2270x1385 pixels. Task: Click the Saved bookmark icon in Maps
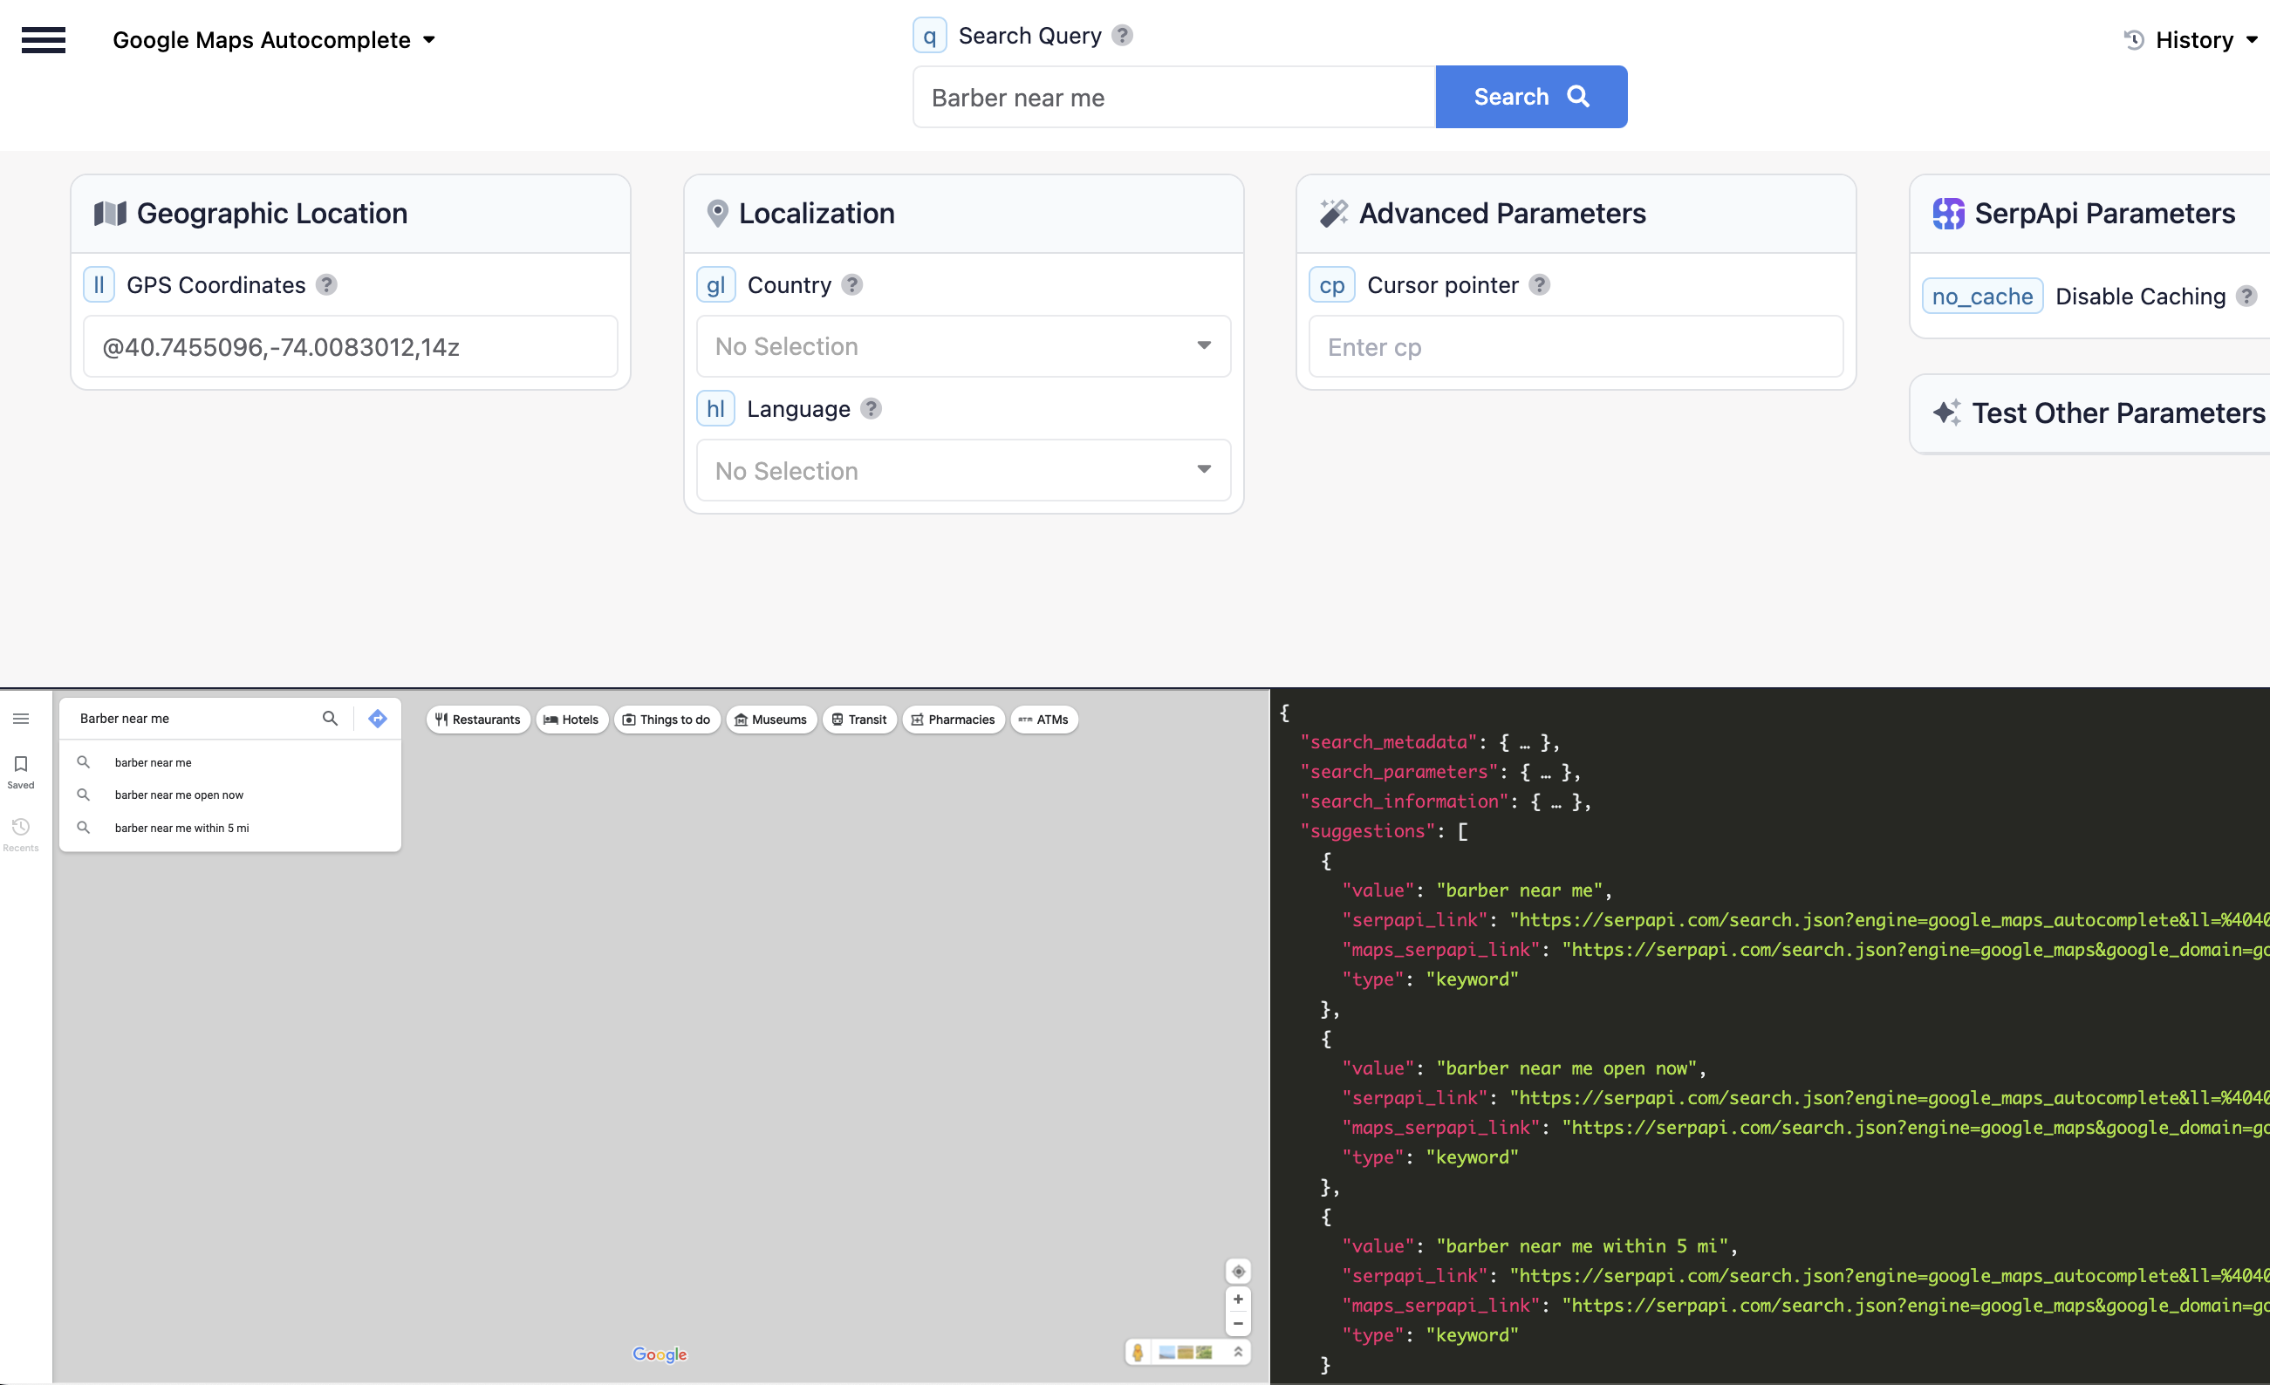[21, 770]
